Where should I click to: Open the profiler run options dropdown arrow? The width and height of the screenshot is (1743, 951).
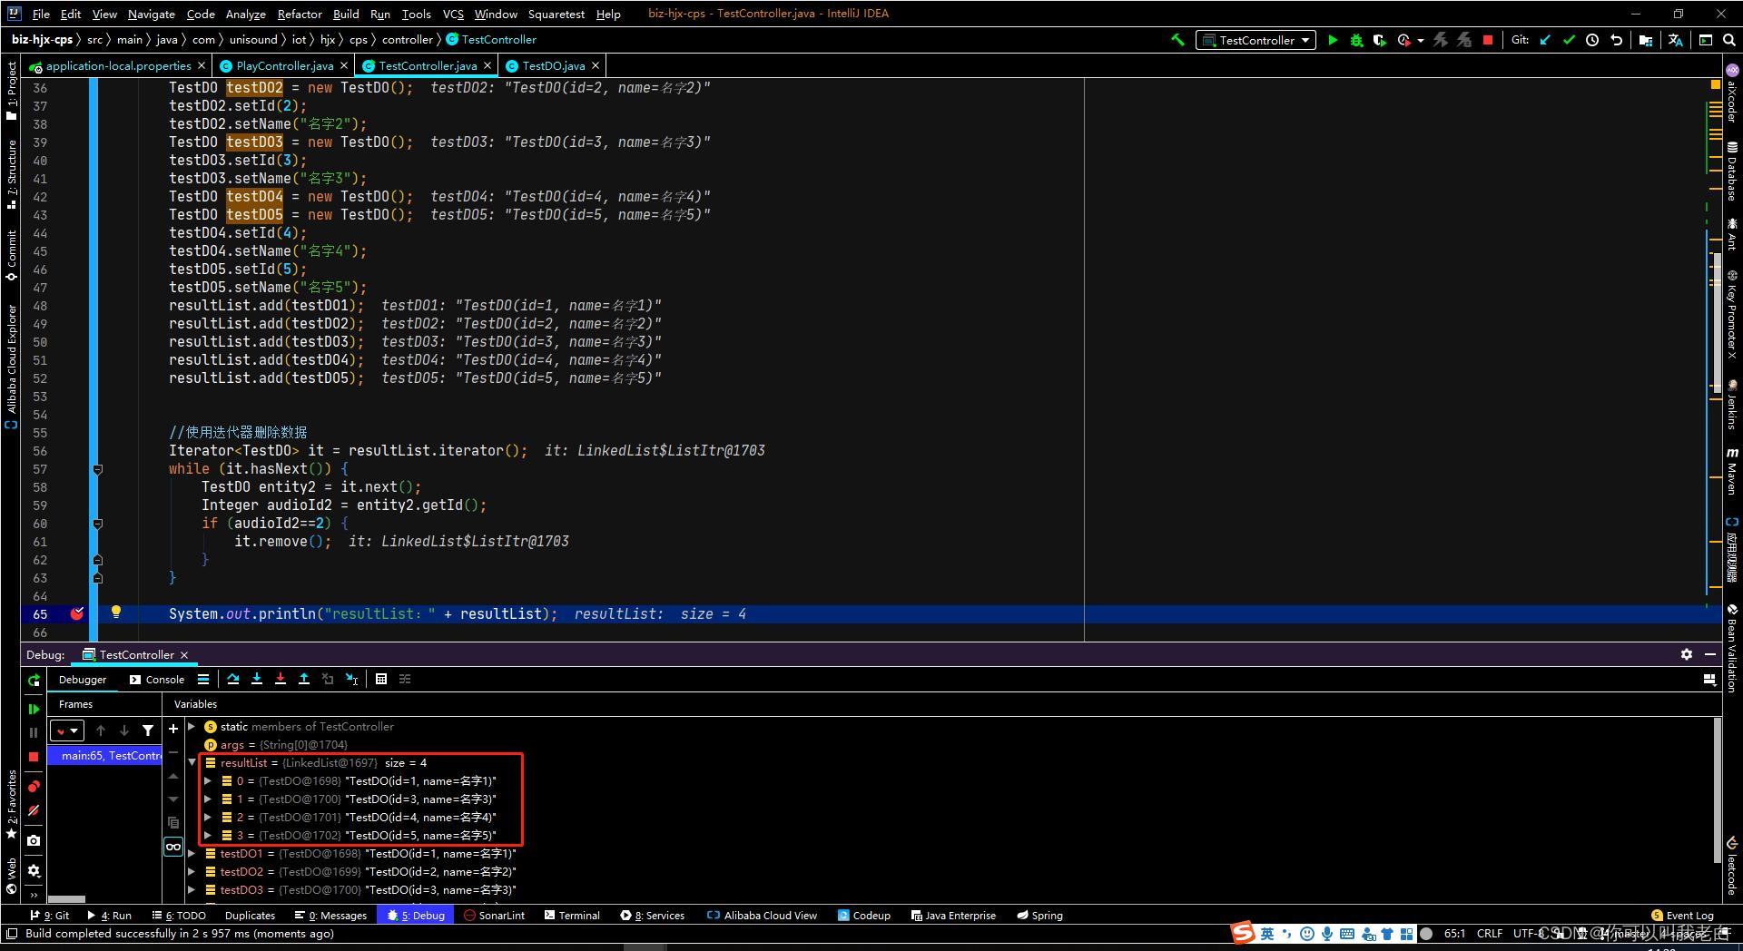[x=1421, y=40]
